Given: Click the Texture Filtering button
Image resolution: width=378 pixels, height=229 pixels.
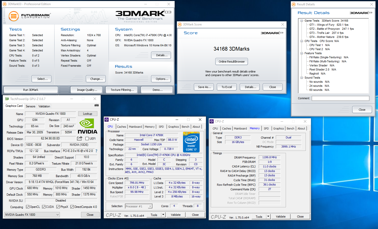Looking at the screenshot, I should point(122,90).
